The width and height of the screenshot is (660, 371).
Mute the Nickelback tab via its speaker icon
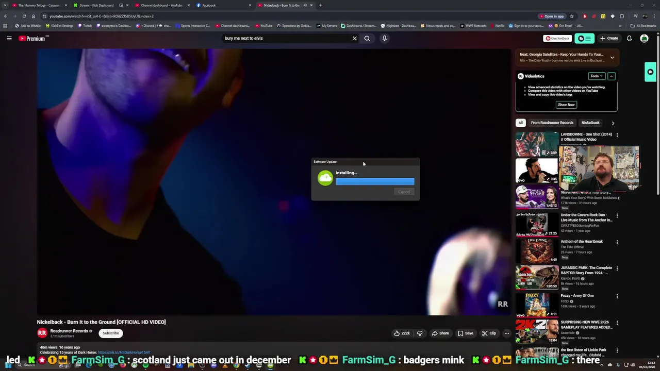305,5
